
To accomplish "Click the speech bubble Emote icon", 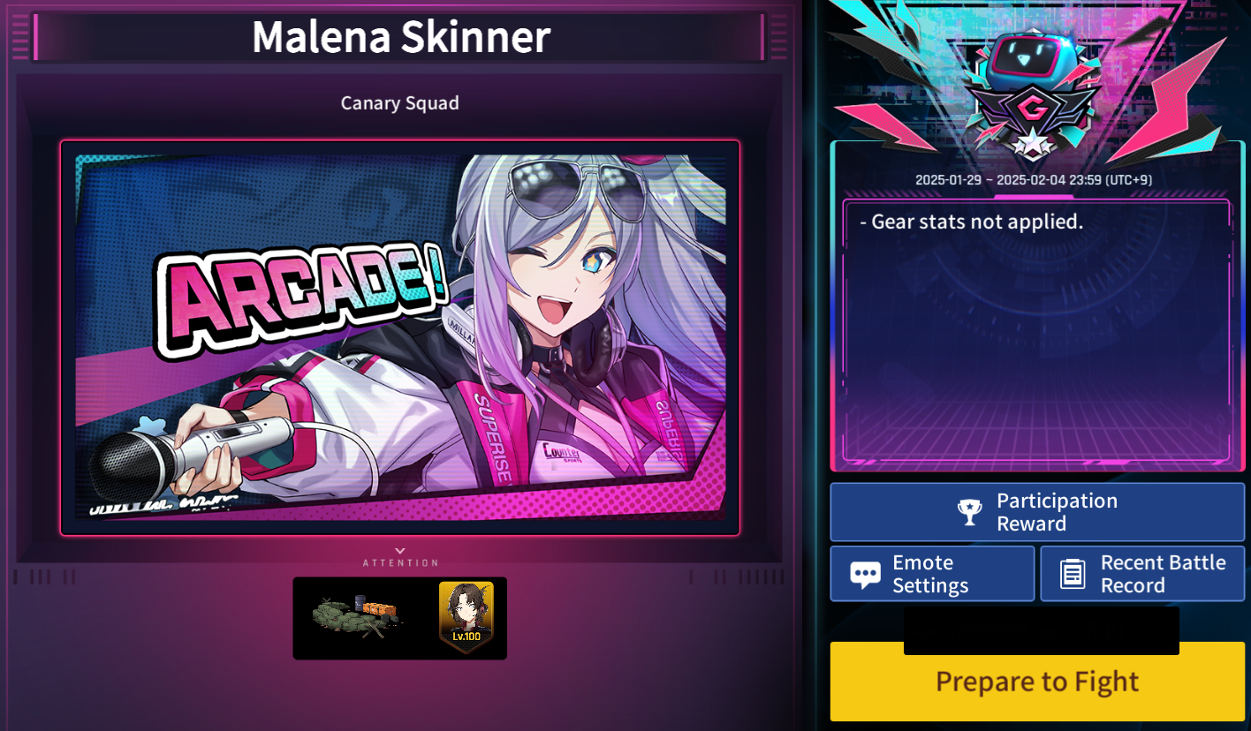I will [865, 575].
